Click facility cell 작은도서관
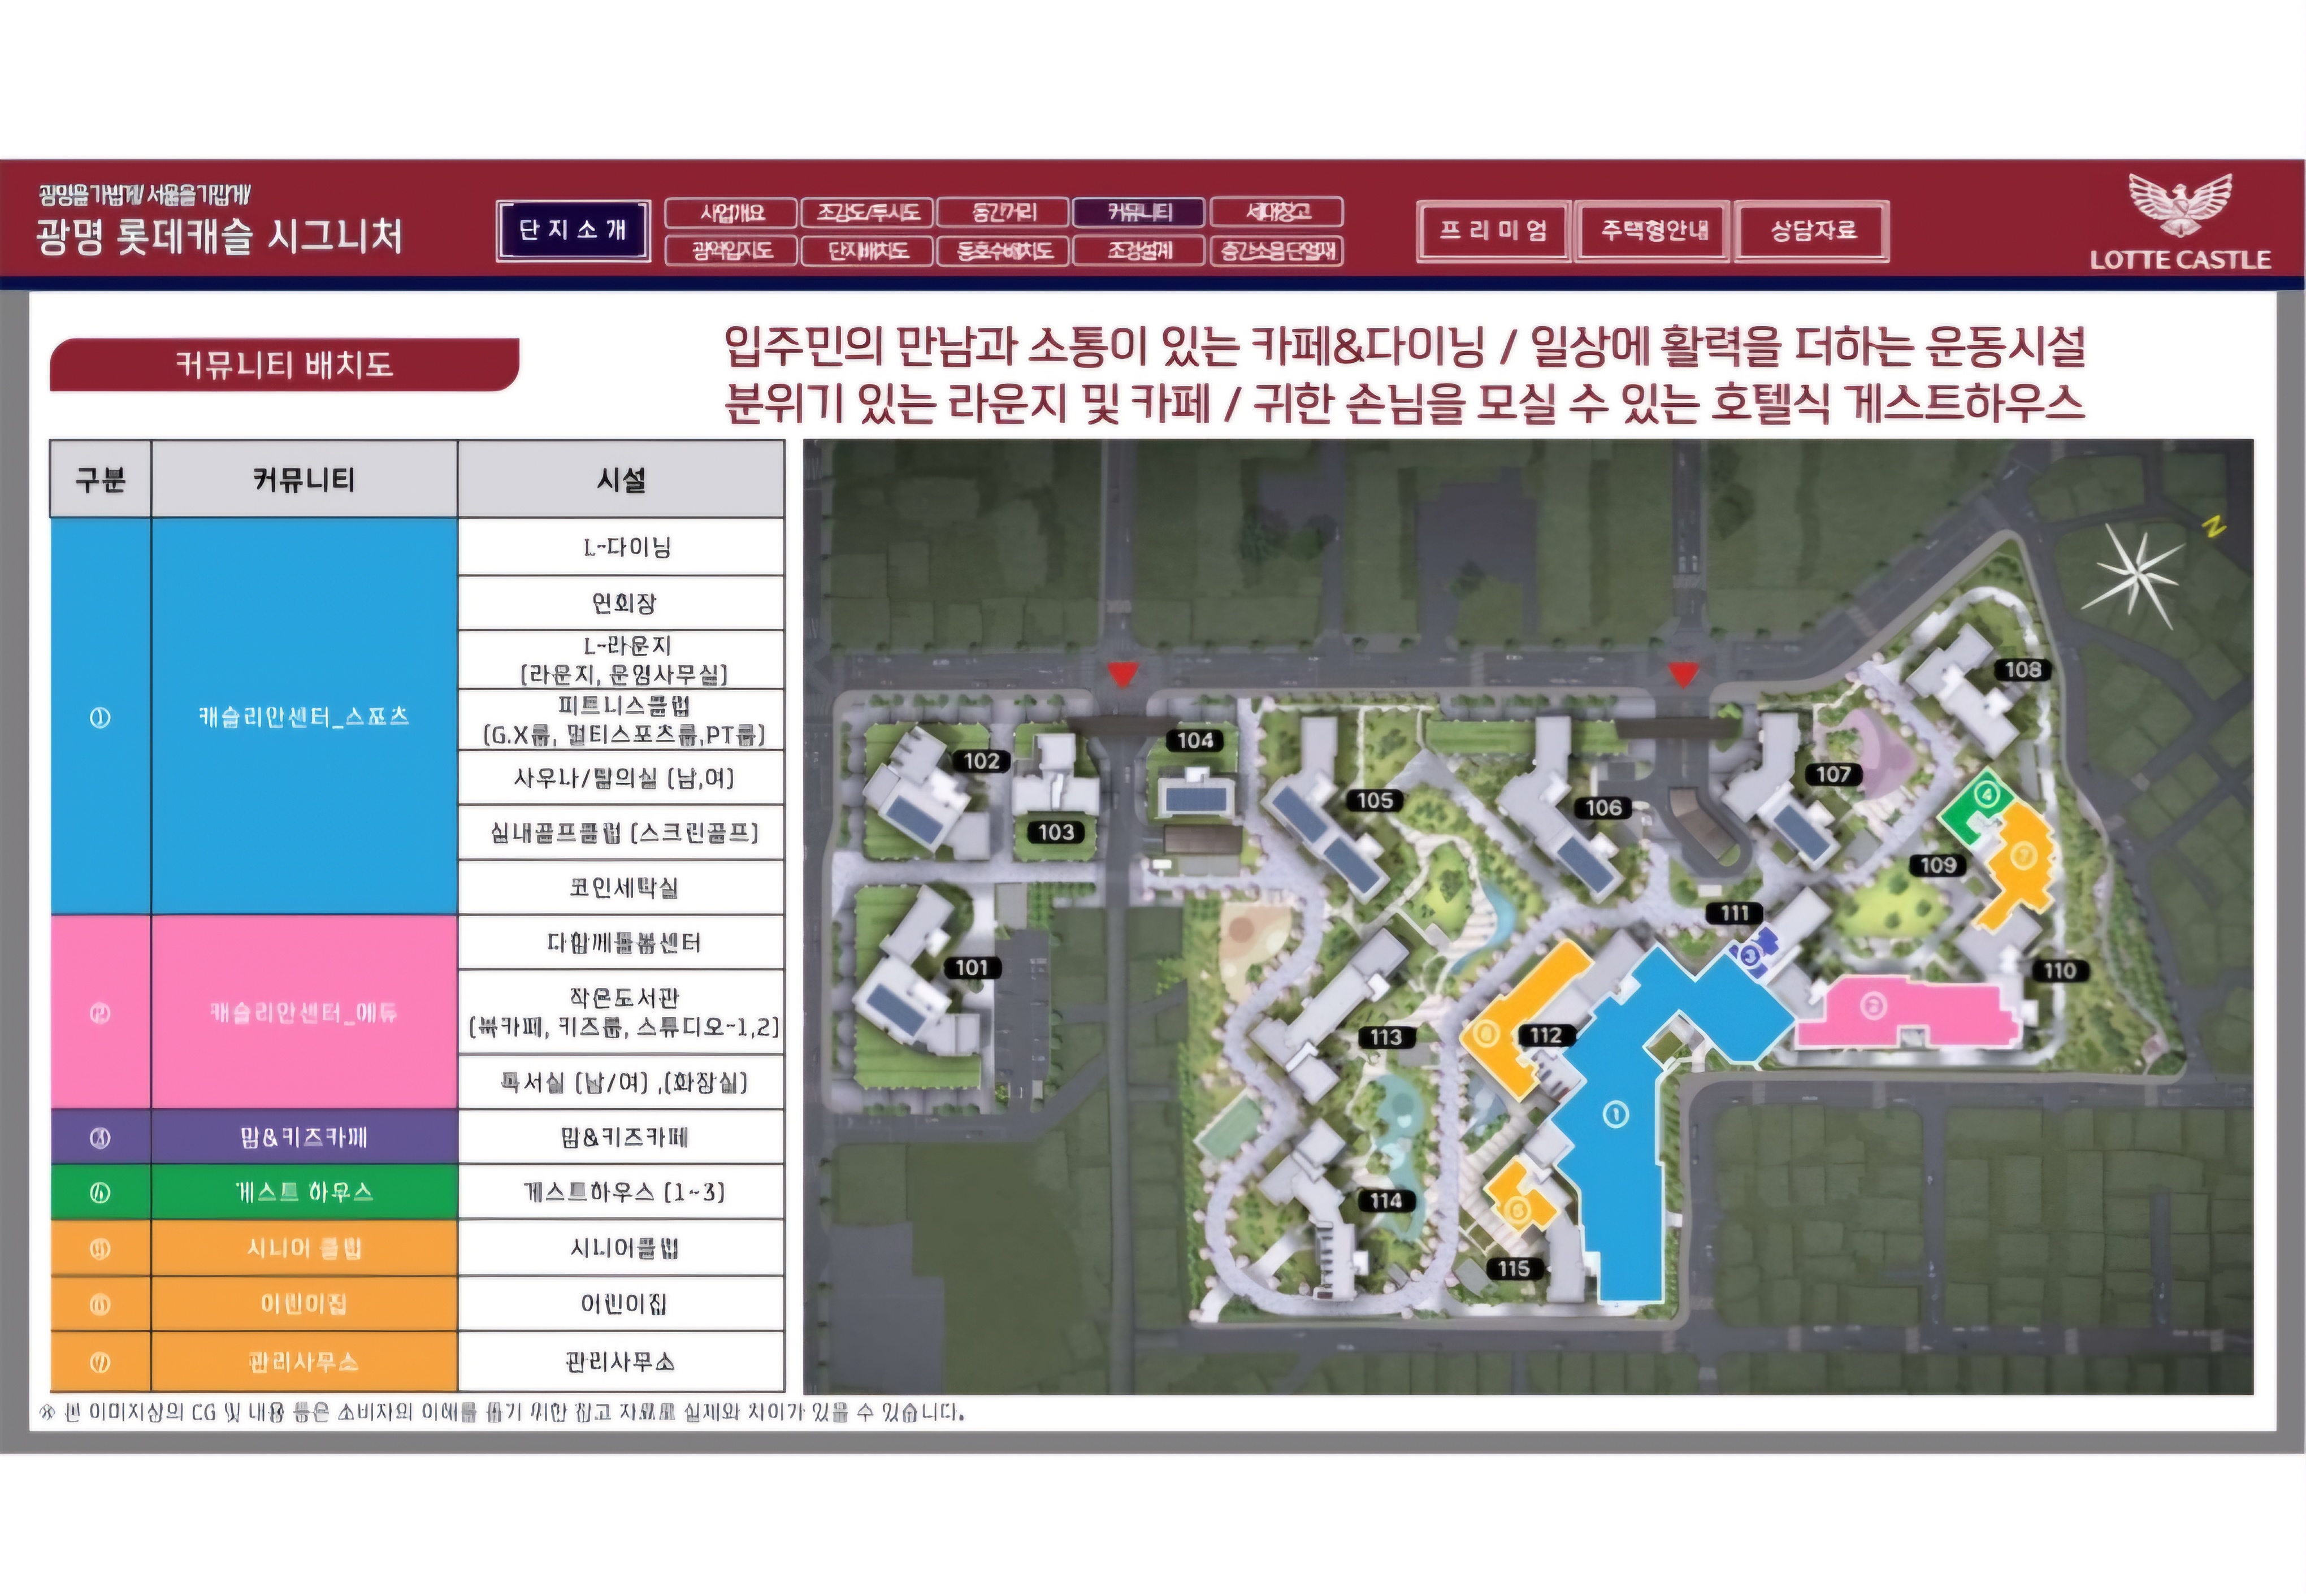 [x=621, y=1011]
